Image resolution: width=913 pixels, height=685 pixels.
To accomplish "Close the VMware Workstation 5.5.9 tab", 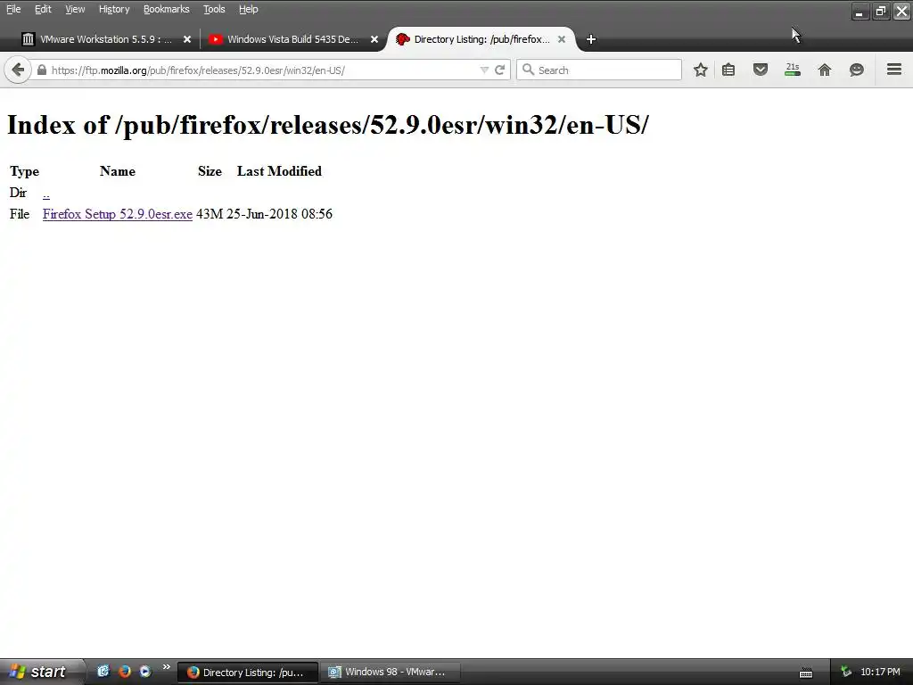I will pos(187,39).
